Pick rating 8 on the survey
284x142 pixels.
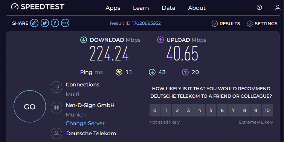pos(244,110)
